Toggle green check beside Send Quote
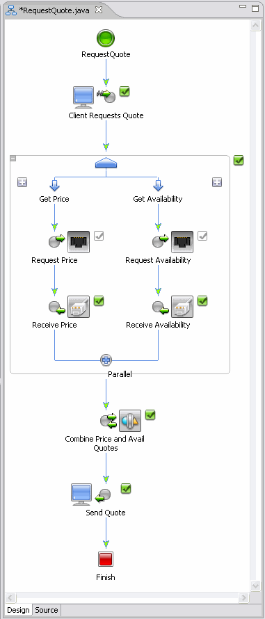This screenshot has height=619, width=265. click(x=126, y=489)
